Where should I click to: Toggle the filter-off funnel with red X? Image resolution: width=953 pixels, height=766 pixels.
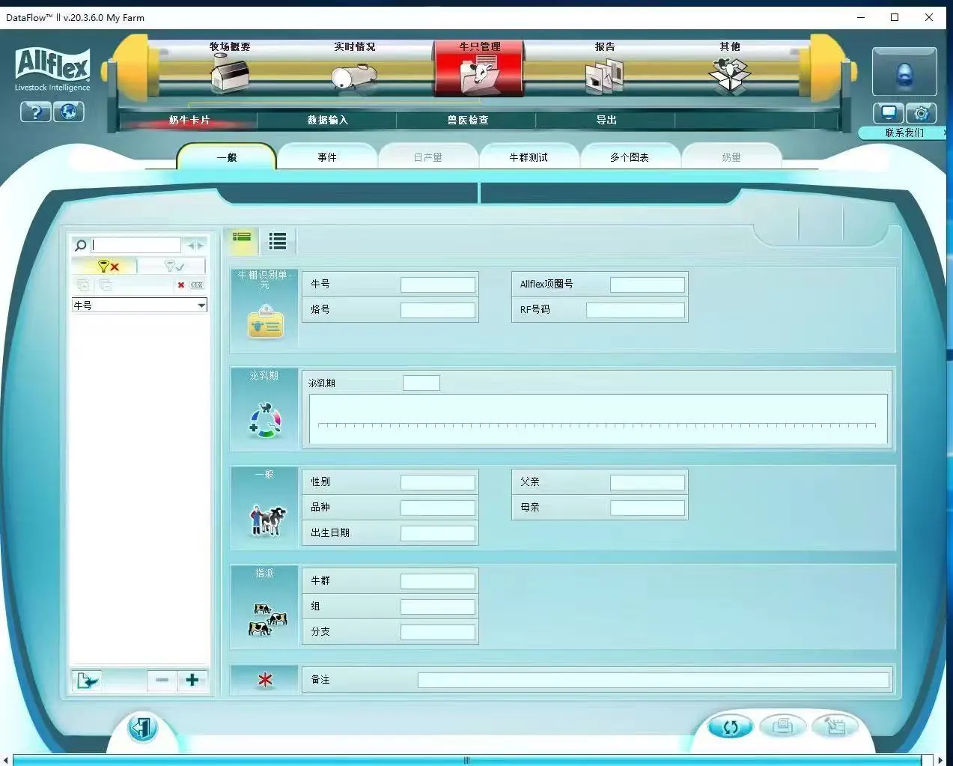105,266
